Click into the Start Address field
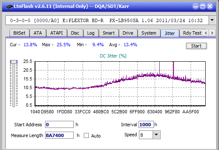Image resolution: width=219 pixels, height=150 pixels. coord(59,125)
